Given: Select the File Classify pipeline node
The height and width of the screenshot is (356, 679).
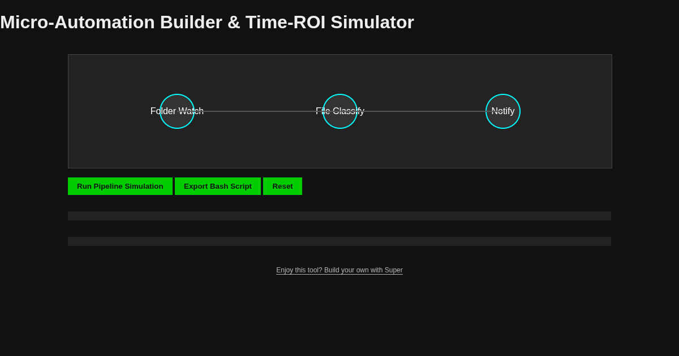Looking at the screenshot, I should click(x=340, y=111).
